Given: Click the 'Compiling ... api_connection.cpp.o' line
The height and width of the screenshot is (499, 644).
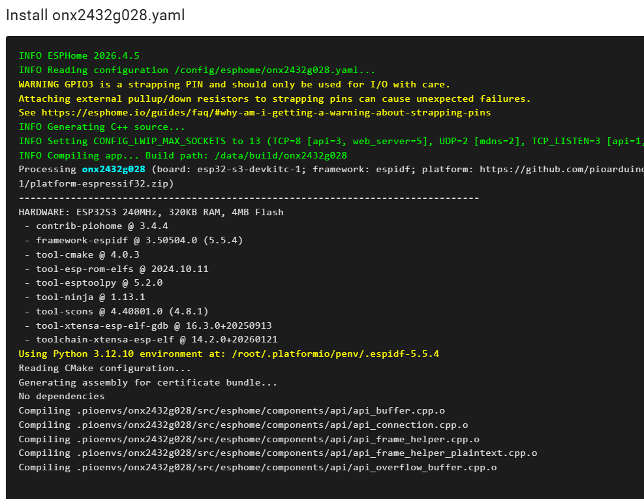Looking at the screenshot, I should click(x=243, y=425).
